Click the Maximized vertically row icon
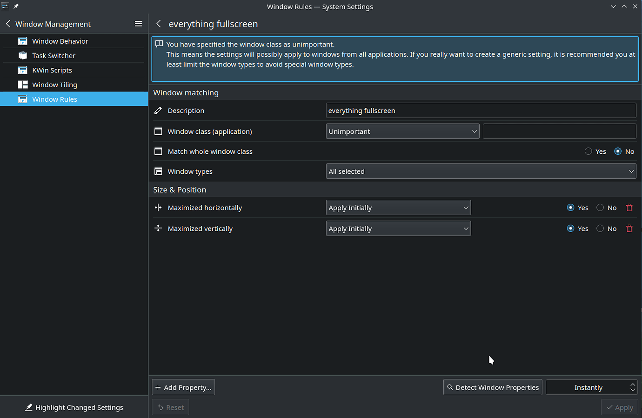This screenshot has width=642, height=418. [158, 228]
